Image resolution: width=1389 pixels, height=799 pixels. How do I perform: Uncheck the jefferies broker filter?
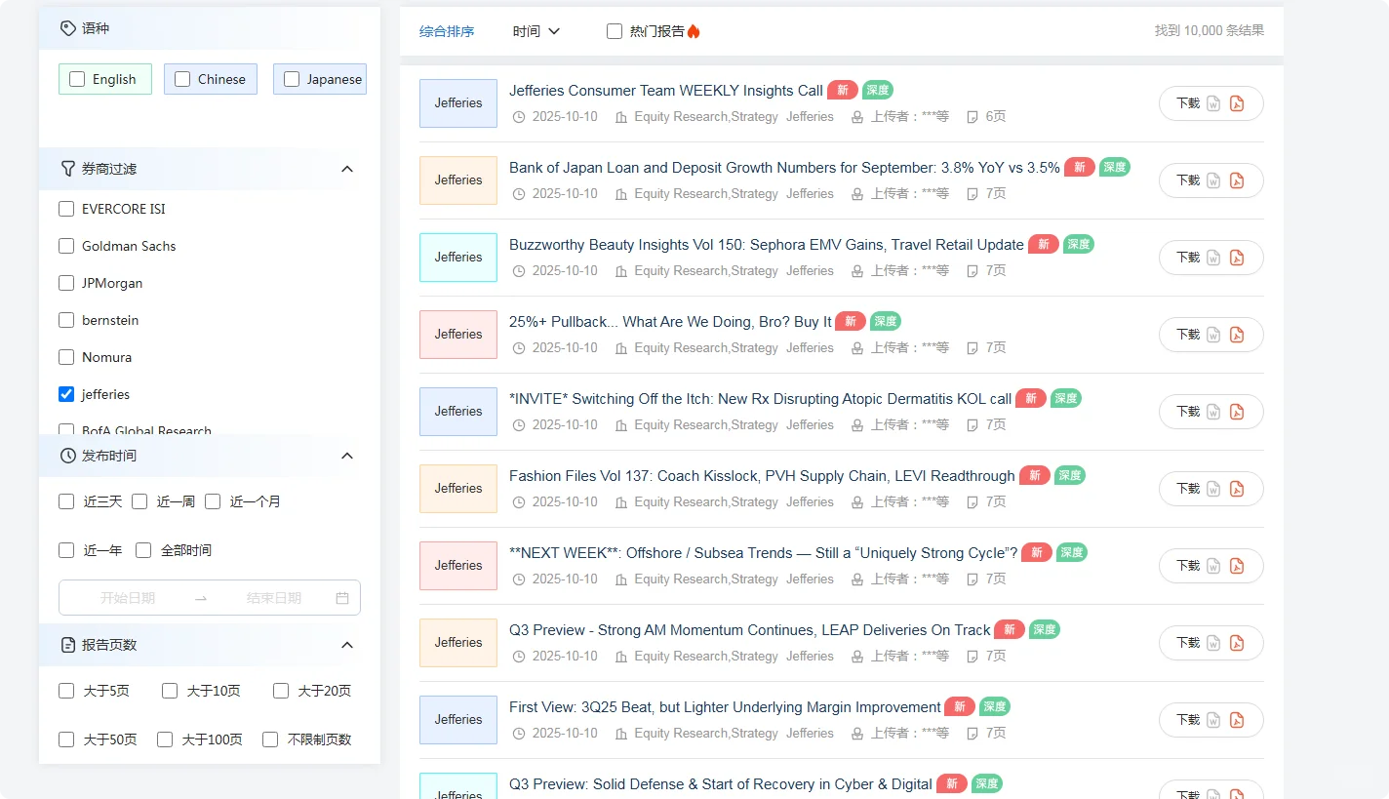coord(66,394)
